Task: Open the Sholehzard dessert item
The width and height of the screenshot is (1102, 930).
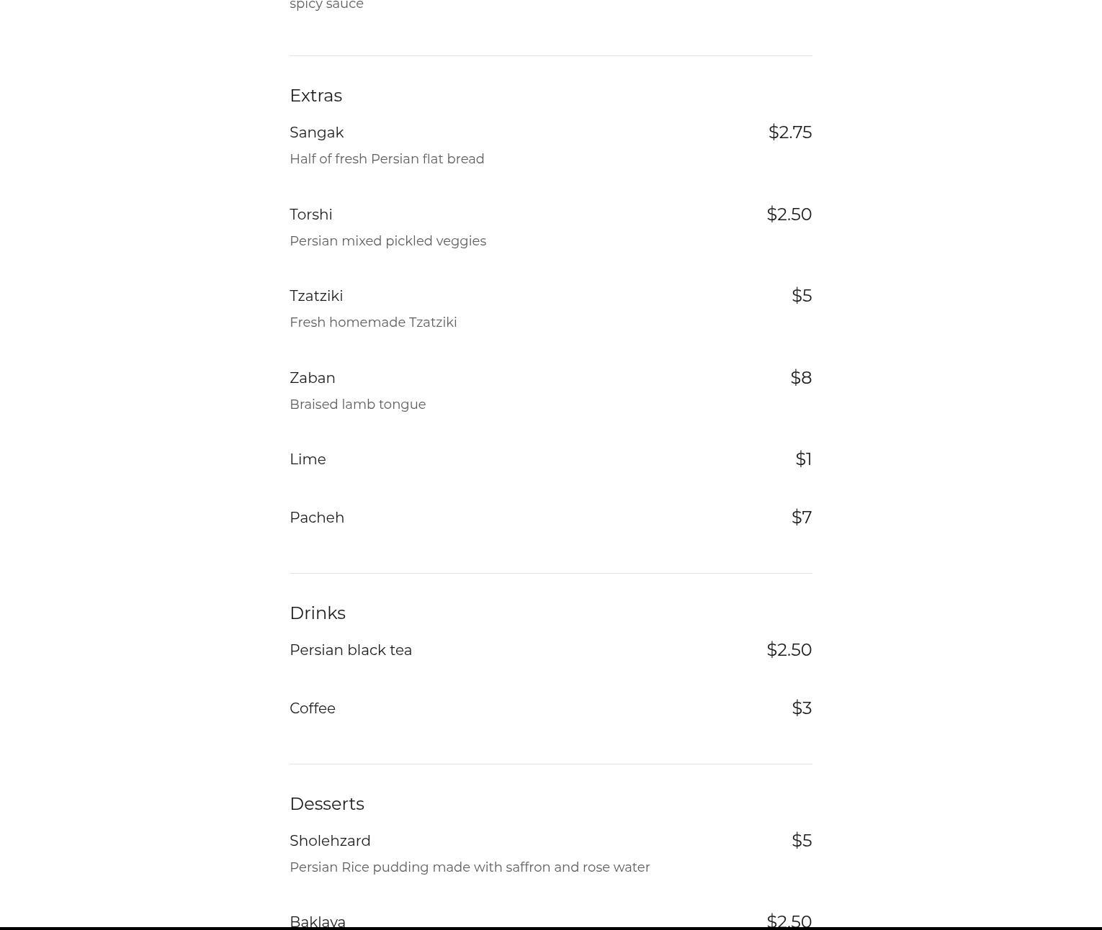Action: pyautogui.click(x=330, y=841)
